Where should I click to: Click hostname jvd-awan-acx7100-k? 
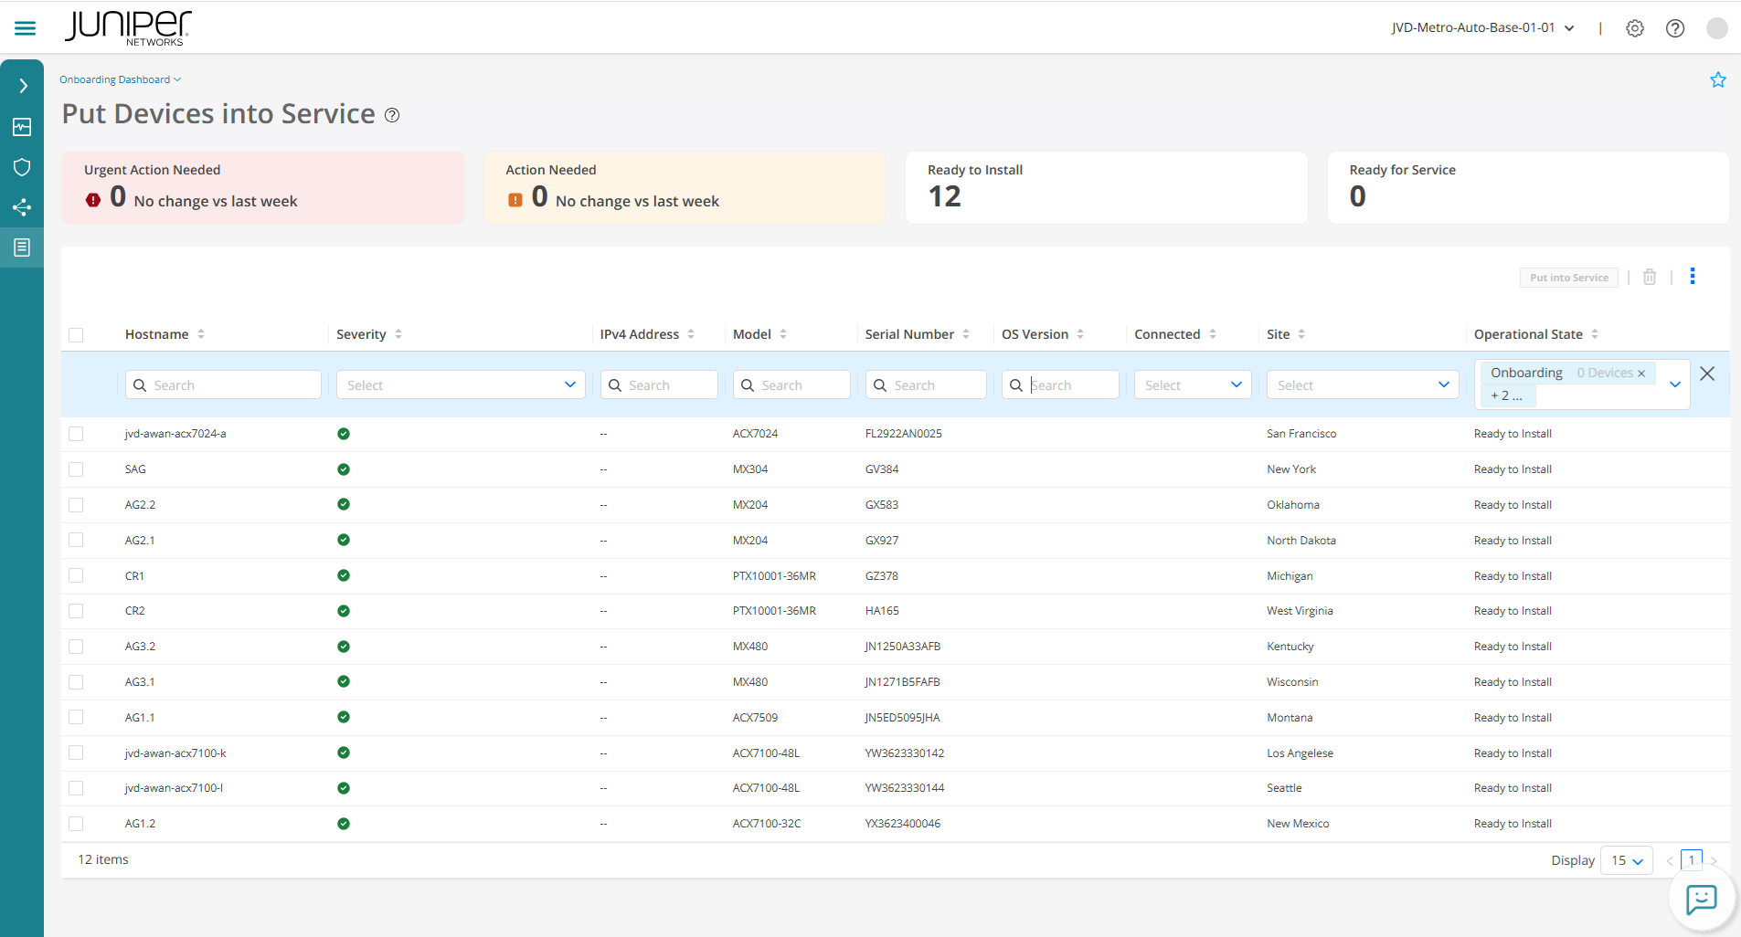(175, 753)
